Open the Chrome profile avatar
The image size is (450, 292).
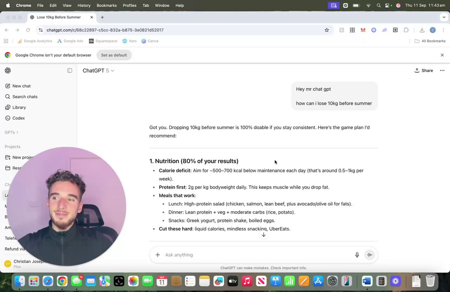point(433,30)
